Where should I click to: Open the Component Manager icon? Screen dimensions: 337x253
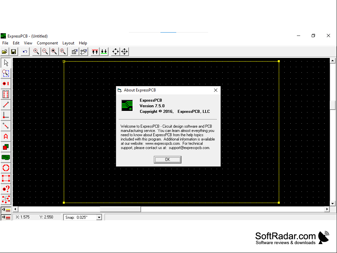[x=84, y=52]
